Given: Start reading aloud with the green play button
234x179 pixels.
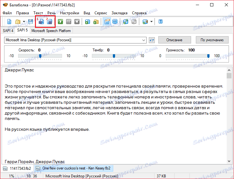Looking at the screenshot, I should tap(60, 22).
